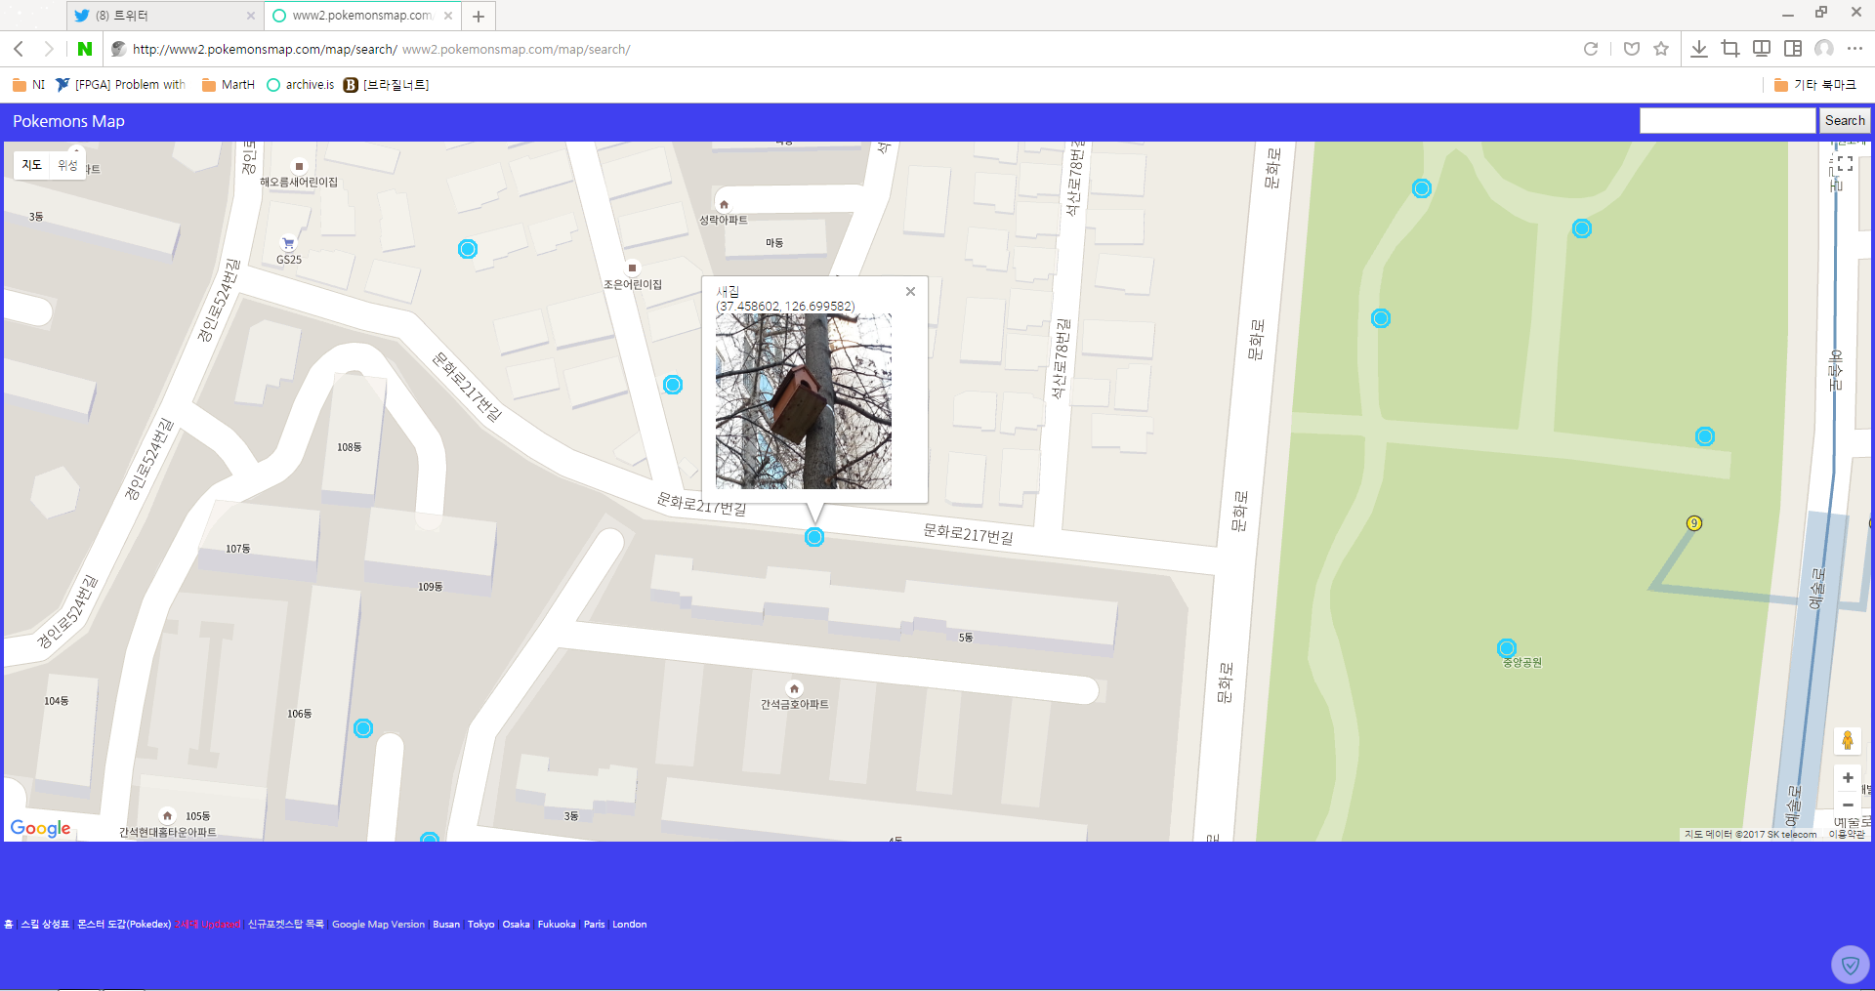Reload the page with the refresh icon
Image resolution: width=1875 pixels, height=991 pixels.
[x=1590, y=49]
